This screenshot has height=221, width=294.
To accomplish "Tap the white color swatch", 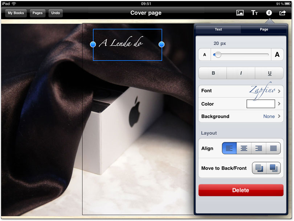I will (x=261, y=104).
